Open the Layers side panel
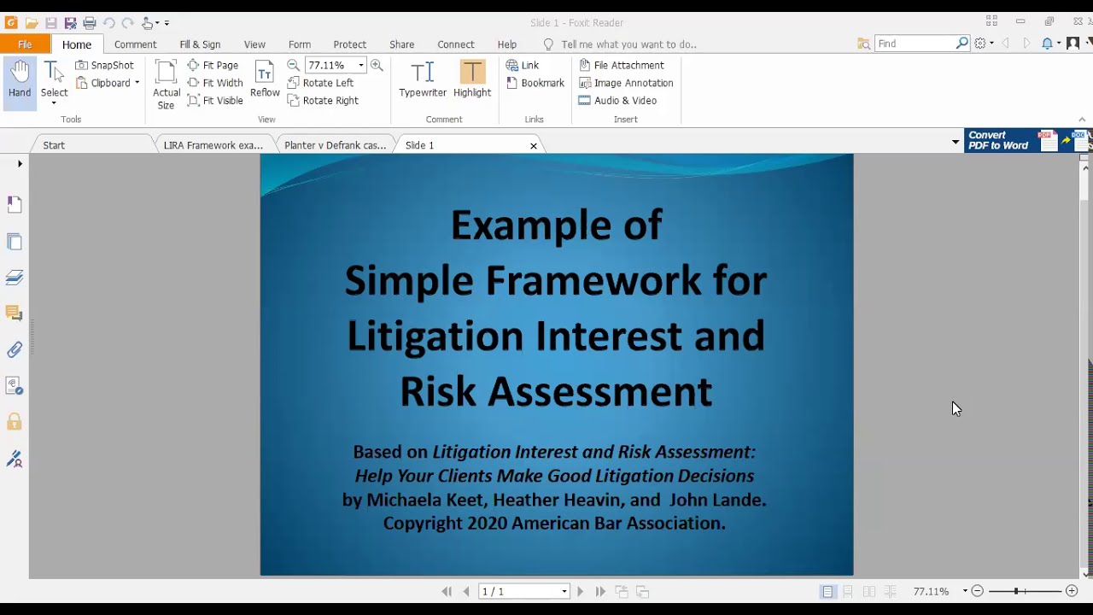Screen dimensions: 1093x615 pos(15,278)
